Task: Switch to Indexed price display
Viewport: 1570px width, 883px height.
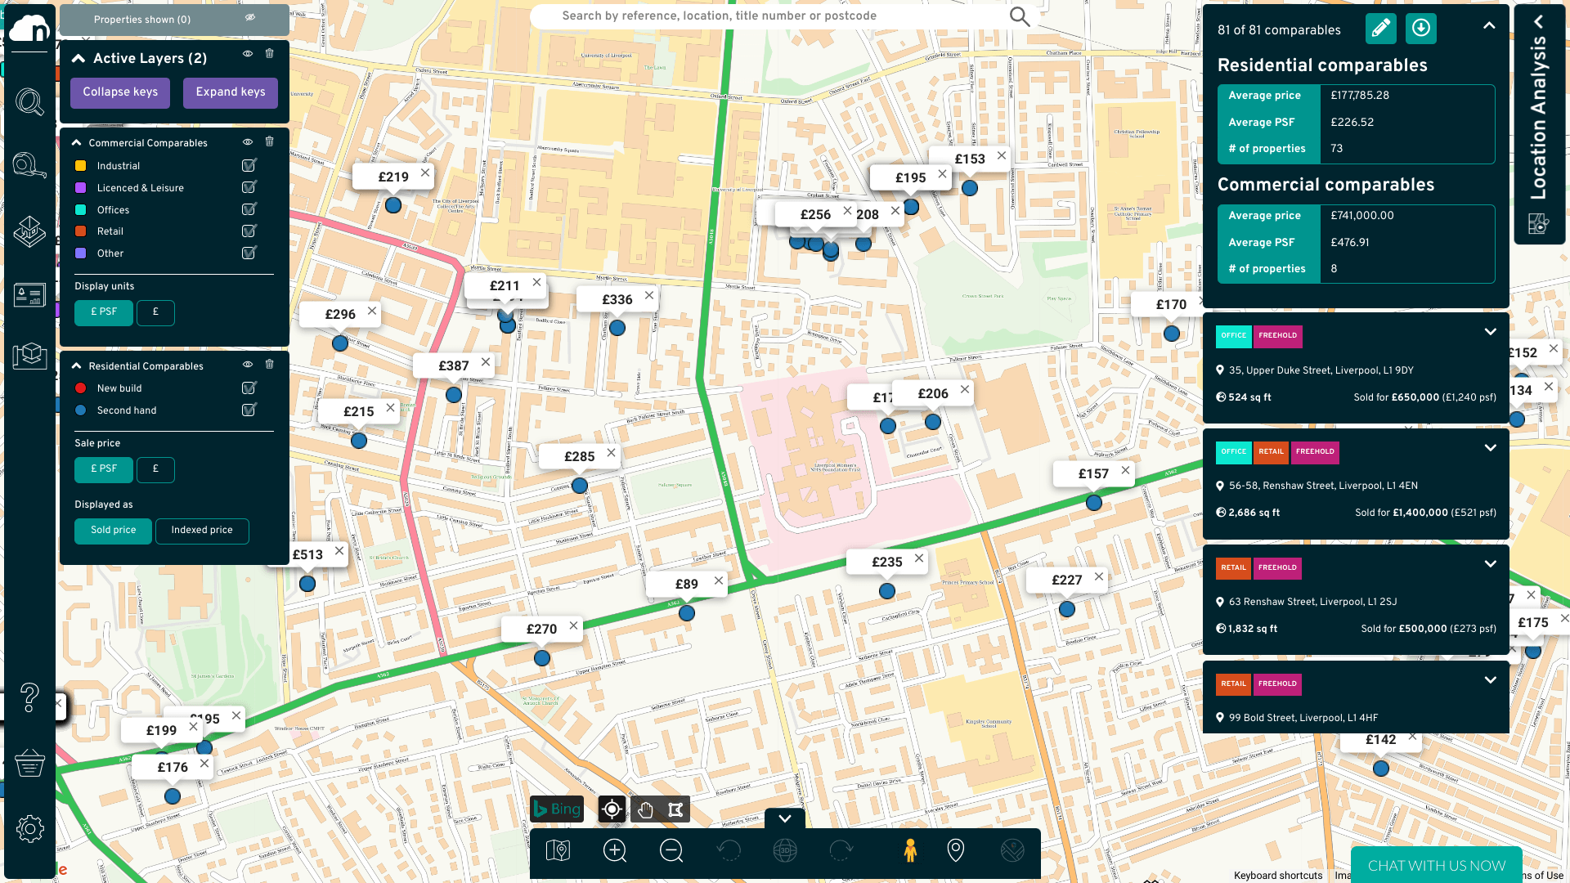Action: (x=202, y=531)
